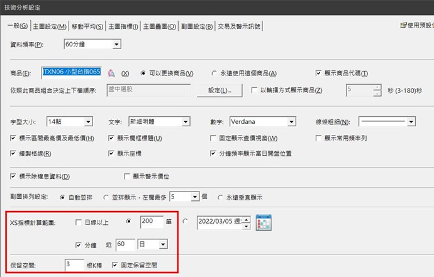Switch to the 移動平均 tab
The width and height of the screenshot is (434, 277).
(x=88, y=26)
